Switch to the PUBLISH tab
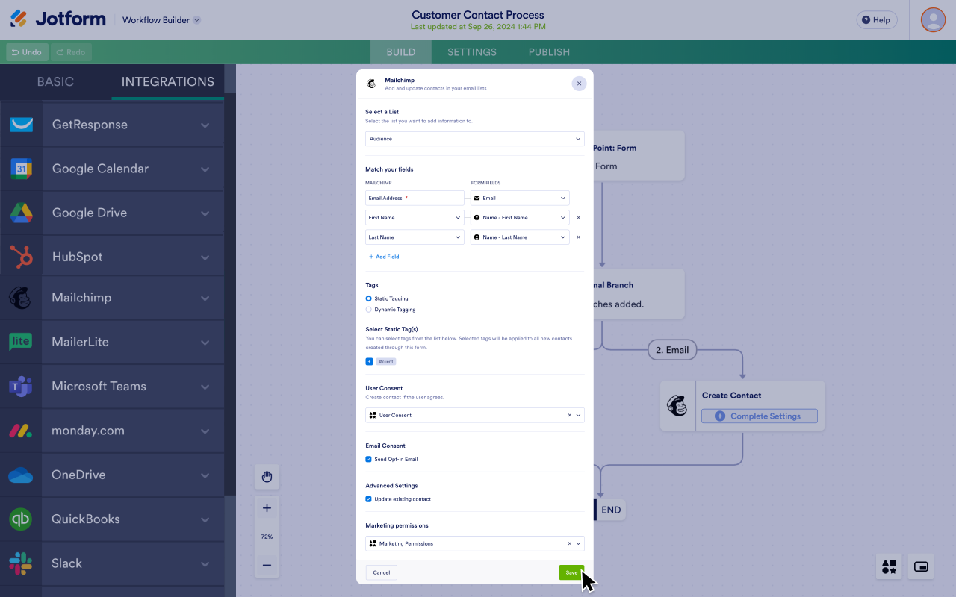The image size is (956, 597). pos(549,52)
